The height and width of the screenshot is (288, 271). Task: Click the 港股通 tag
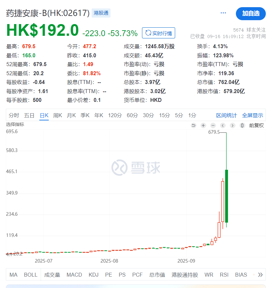tap(101, 13)
